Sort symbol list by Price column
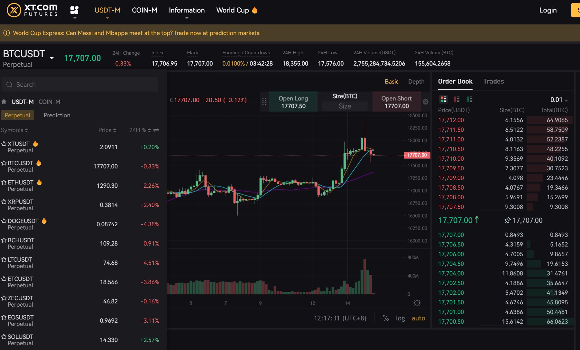Screen dimensions: 580x350 click(x=107, y=130)
